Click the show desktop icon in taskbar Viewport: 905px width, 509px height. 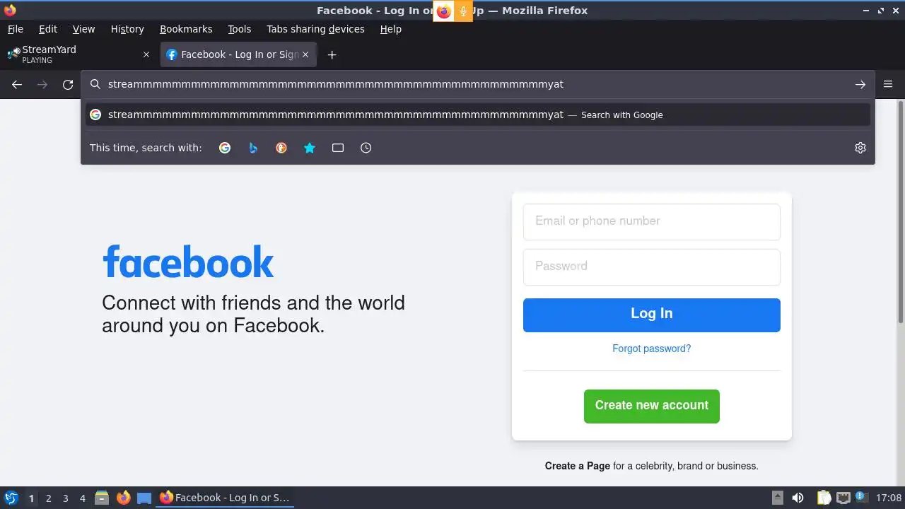tap(144, 498)
